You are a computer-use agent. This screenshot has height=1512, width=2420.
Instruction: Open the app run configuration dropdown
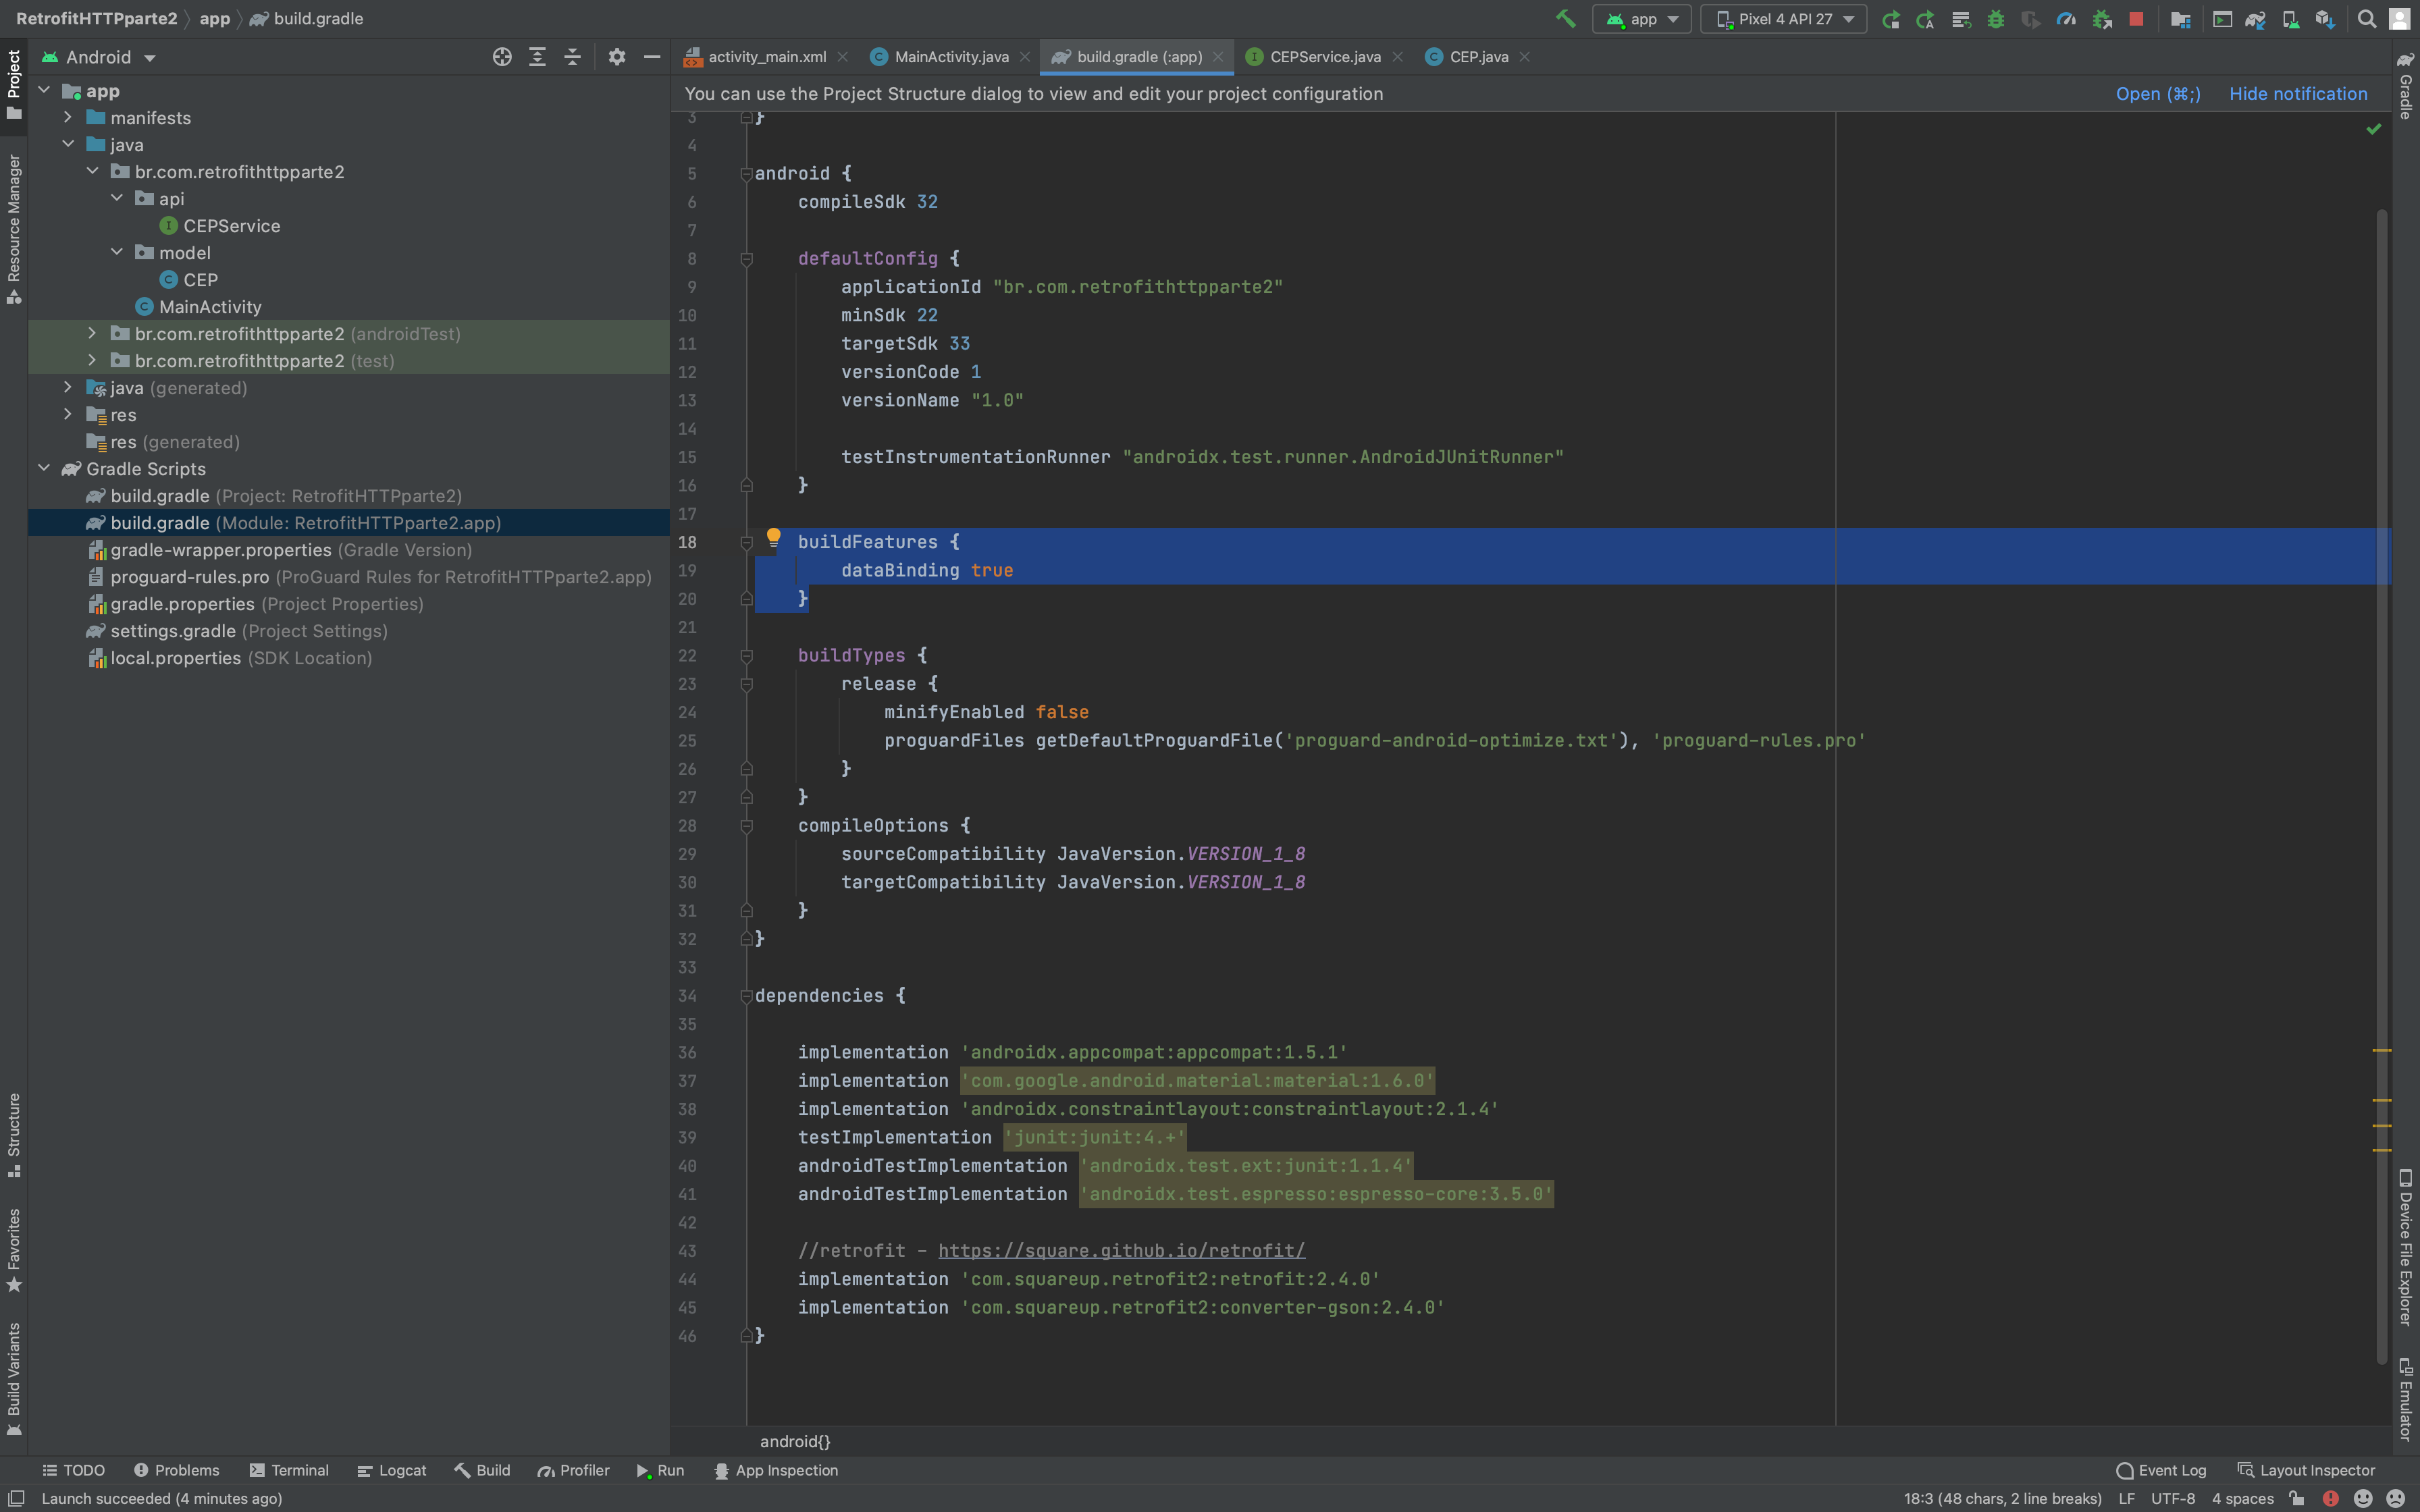(1642, 19)
